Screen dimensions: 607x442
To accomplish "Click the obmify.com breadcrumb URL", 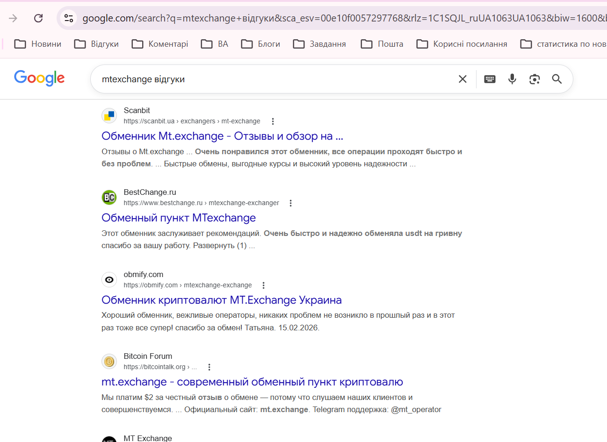I will [188, 285].
